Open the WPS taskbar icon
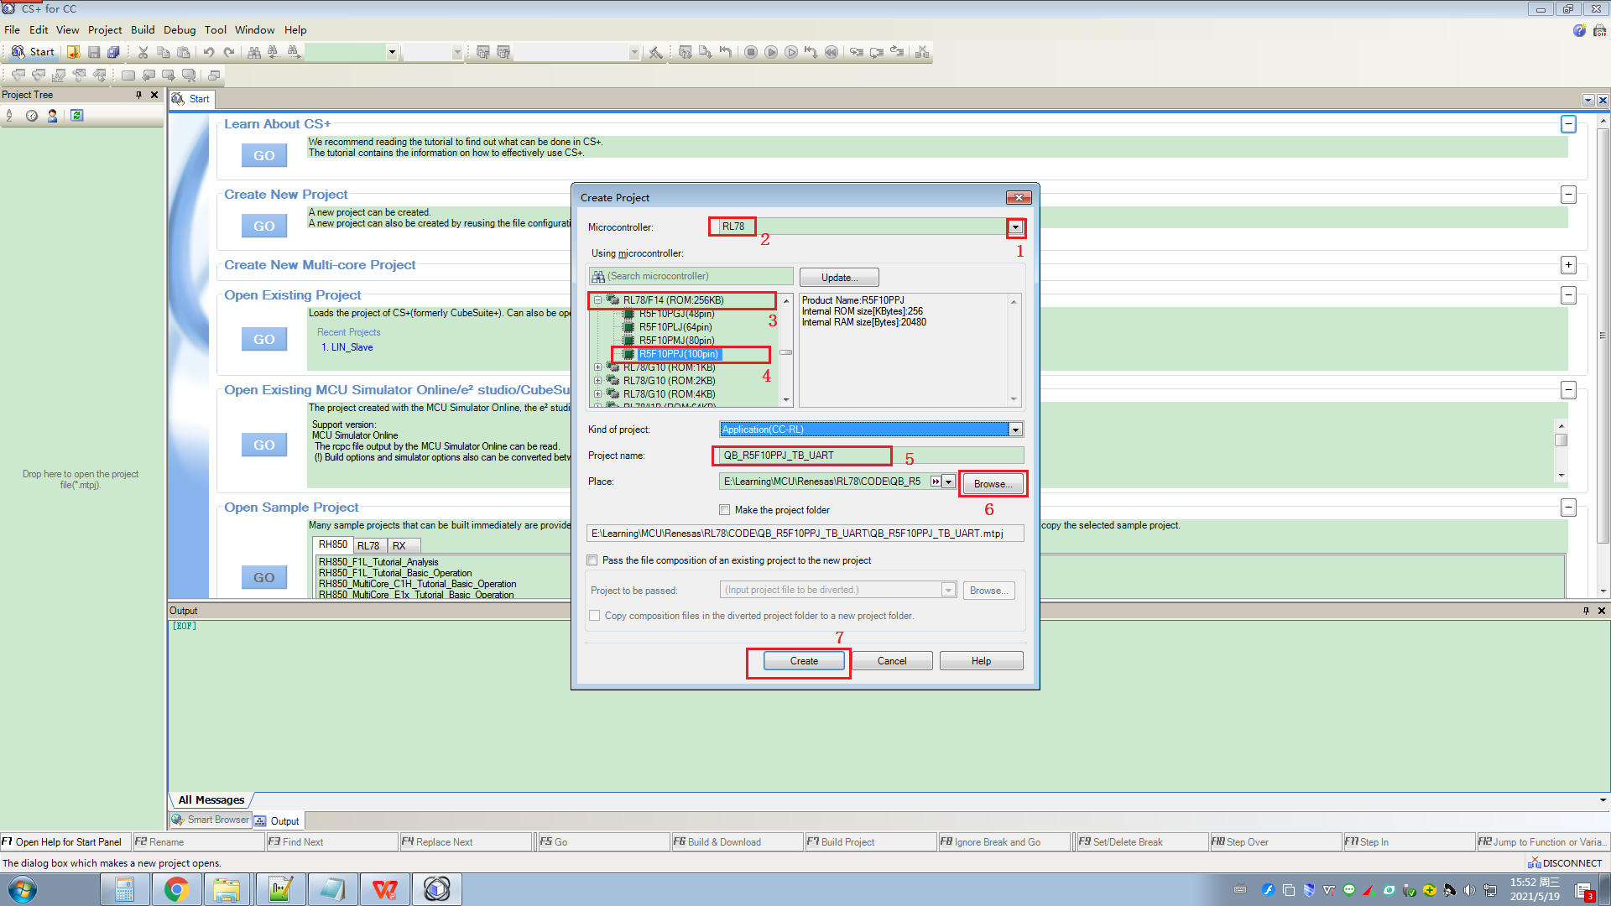 coord(385,889)
